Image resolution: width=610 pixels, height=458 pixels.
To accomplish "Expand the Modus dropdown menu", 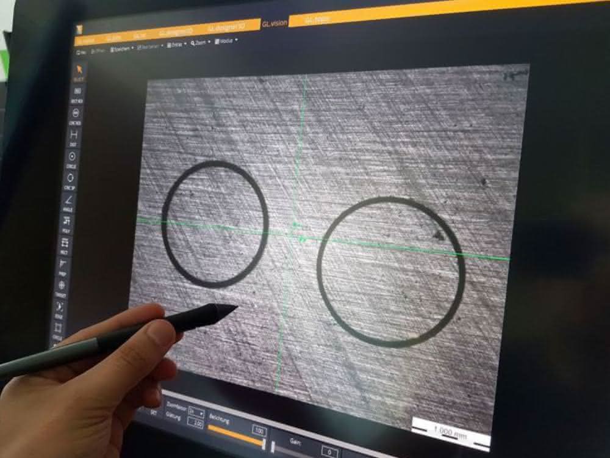I will (x=226, y=40).
